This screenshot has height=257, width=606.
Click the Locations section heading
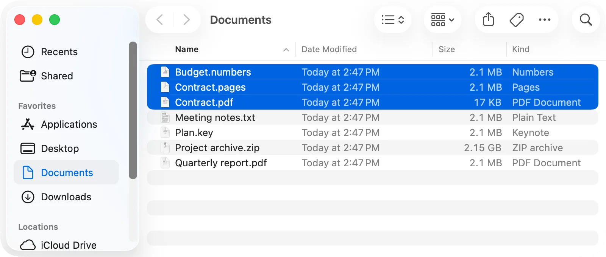[38, 227]
